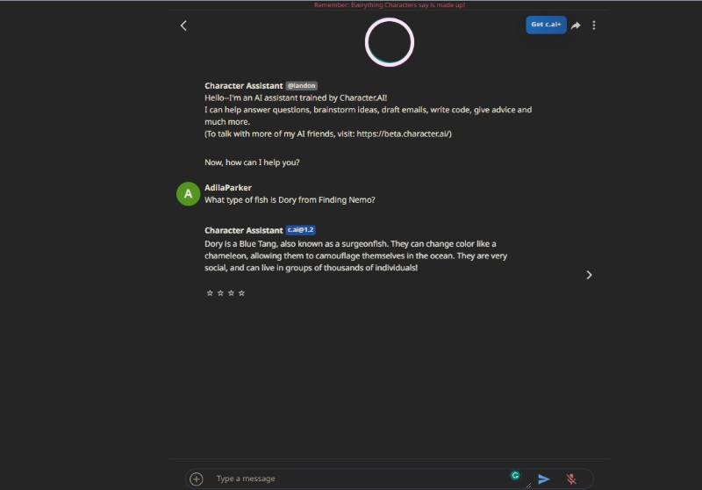Rate the response three stars
The image size is (702, 490).
[231, 293]
